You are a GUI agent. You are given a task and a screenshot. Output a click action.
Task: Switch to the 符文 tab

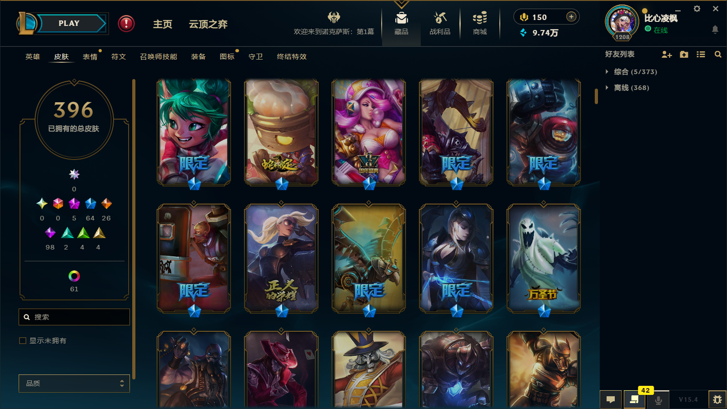point(119,57)
